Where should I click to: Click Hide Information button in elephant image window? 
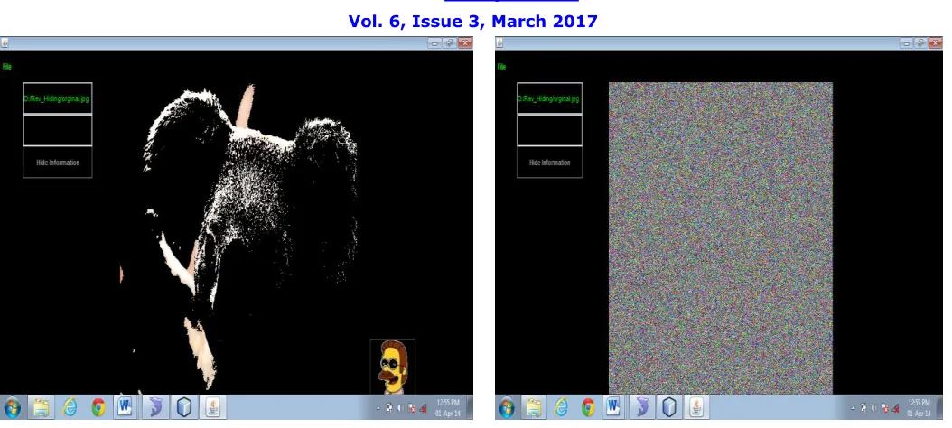tap(58, 163)
